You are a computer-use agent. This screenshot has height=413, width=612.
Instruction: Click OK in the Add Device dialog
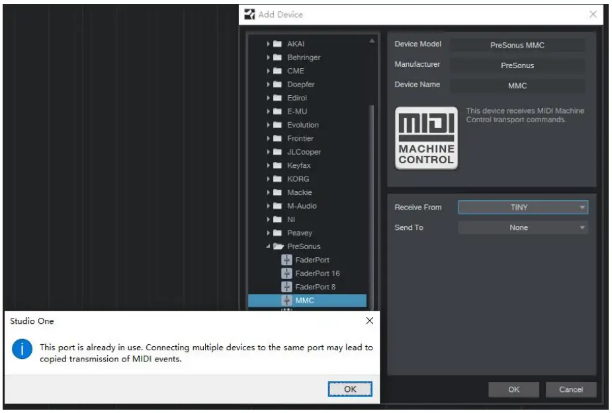pyautogui.click(x=513, y=389)
